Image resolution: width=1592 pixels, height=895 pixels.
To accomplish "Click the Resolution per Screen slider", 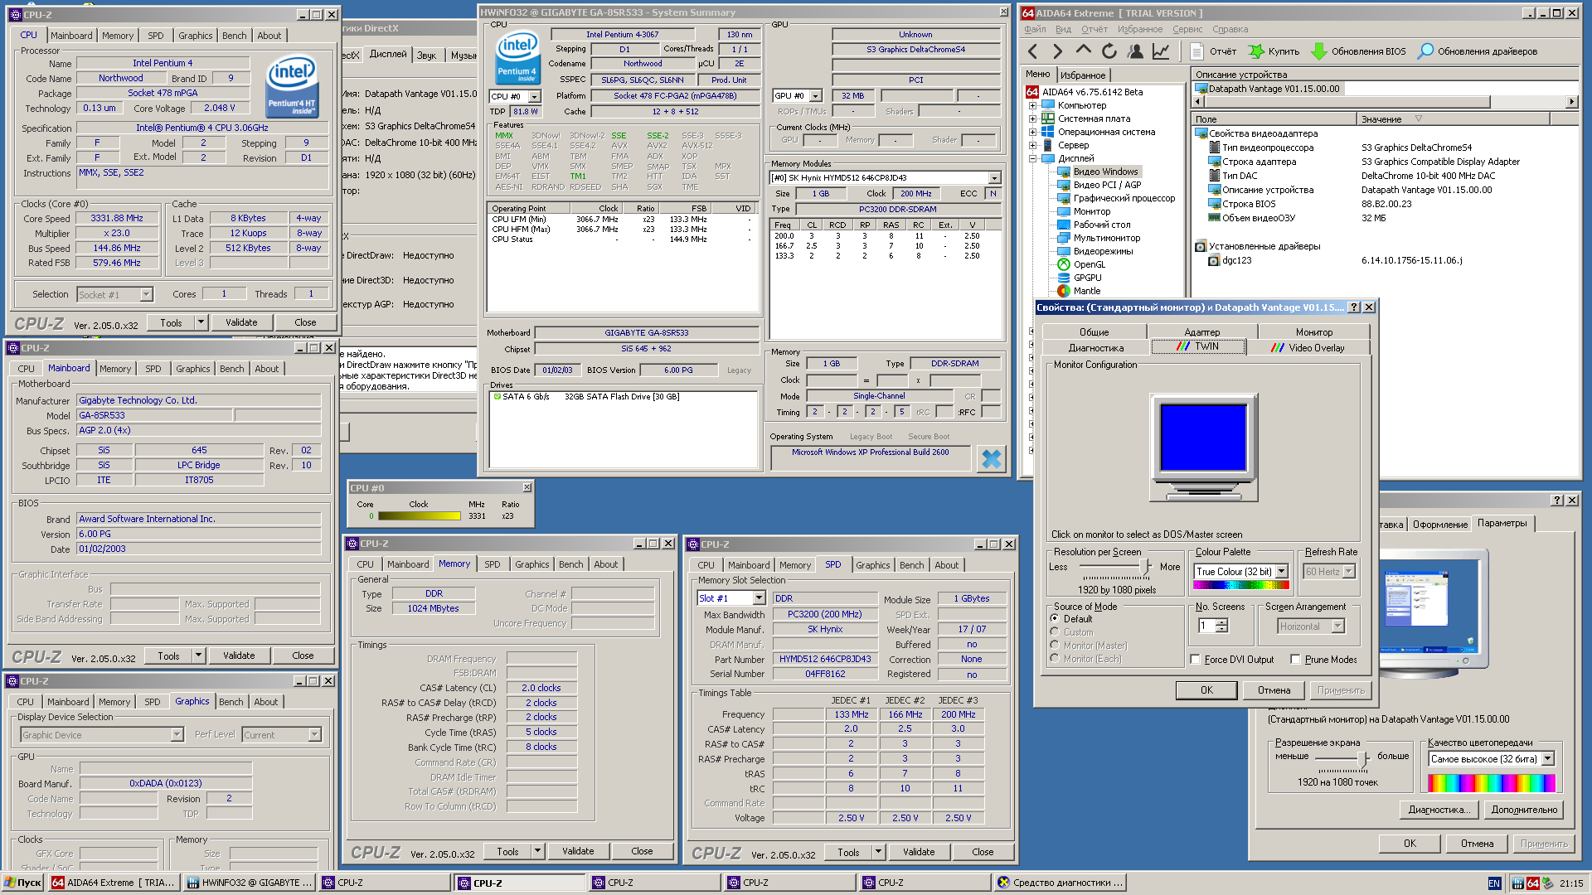I will (x=1144, y=567).
